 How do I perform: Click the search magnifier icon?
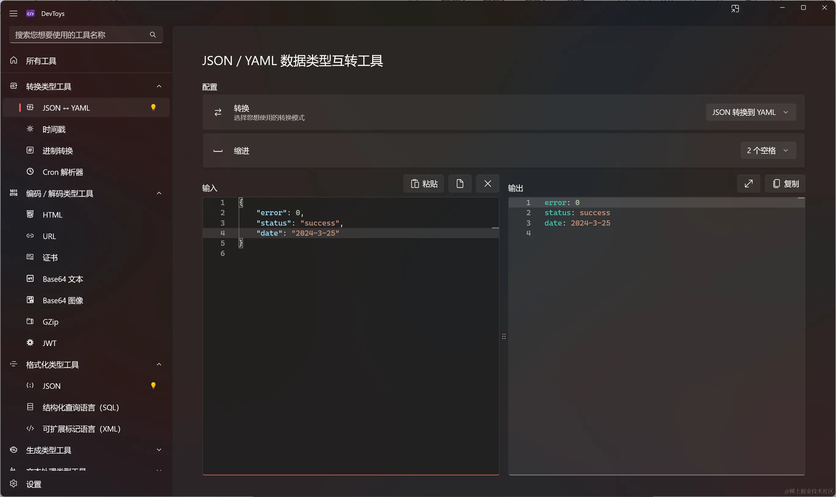153,35
